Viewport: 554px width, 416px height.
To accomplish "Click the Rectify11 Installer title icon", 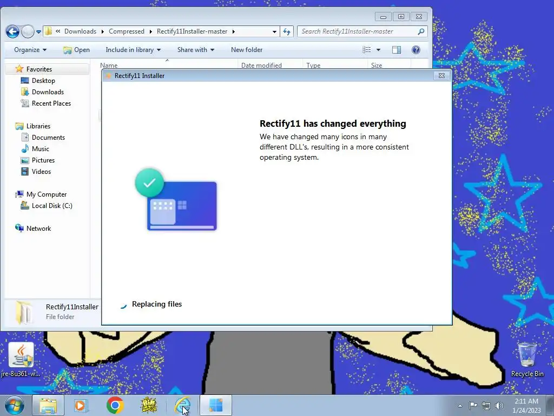I will tap(108, 76).
